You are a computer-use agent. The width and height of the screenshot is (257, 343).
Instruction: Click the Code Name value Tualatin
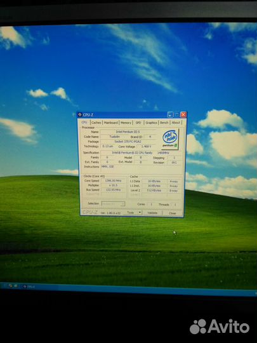pos(114,137)
